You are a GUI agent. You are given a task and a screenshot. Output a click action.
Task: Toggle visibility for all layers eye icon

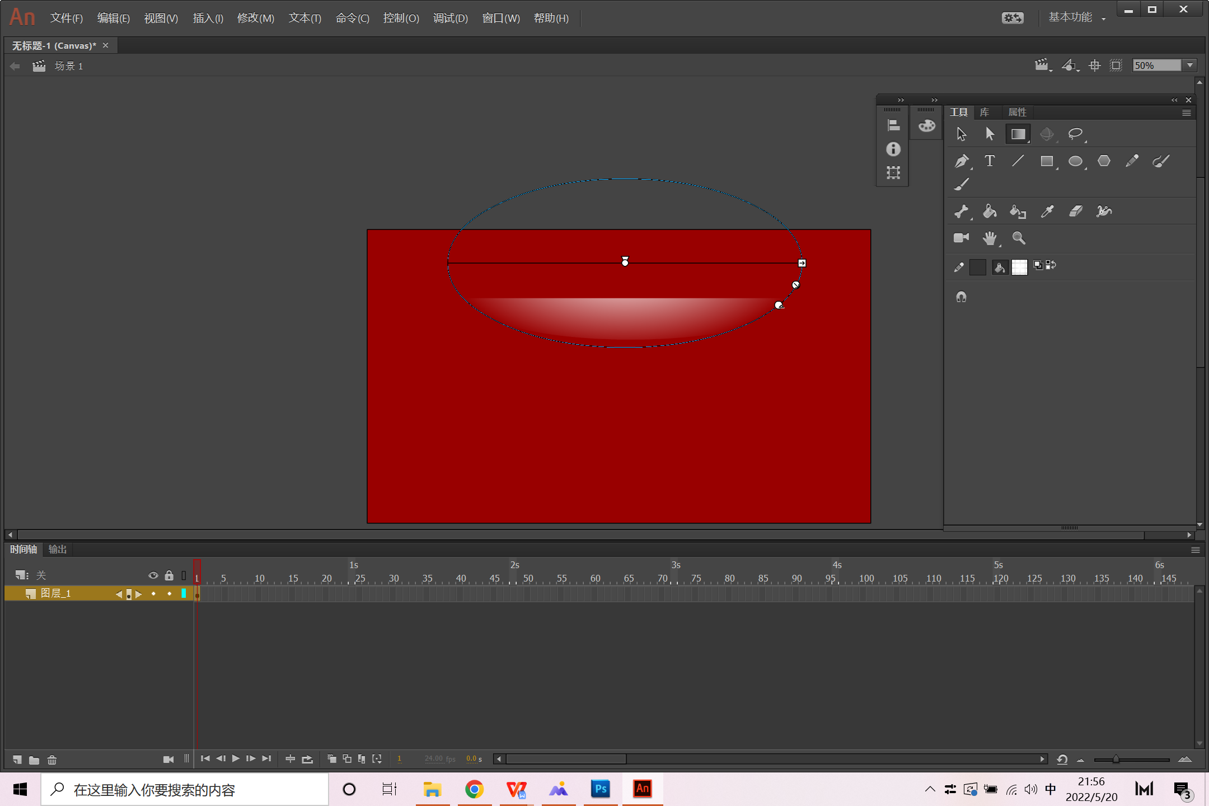(153, 575)
